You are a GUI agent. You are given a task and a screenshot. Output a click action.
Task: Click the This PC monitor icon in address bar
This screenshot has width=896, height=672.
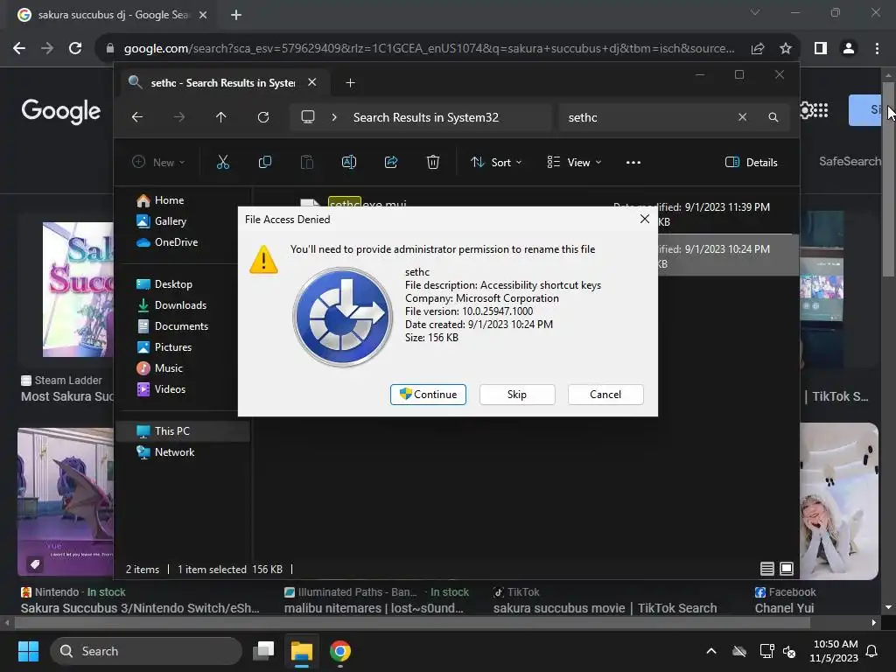(308, 117)
